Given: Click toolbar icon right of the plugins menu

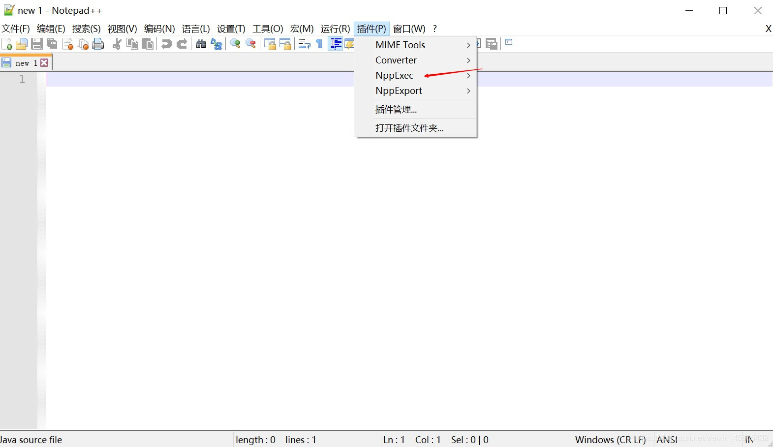Looking at the screenshot, I should pos(491,44).
